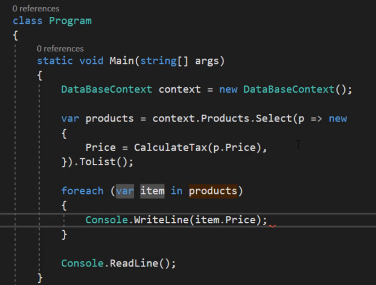Click WriteLine in the Console statement
This screenshot has height=285, width=376.
[161, 220]
